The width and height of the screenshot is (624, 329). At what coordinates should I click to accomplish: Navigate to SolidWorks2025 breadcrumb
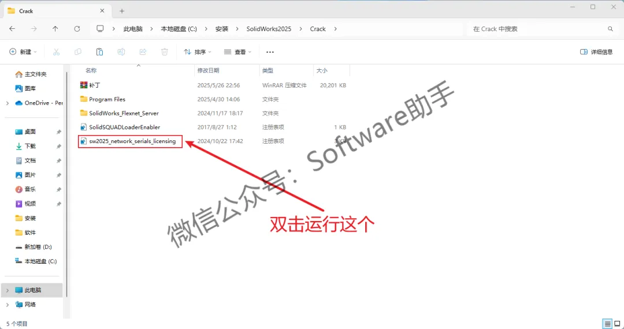pos(269,29)
